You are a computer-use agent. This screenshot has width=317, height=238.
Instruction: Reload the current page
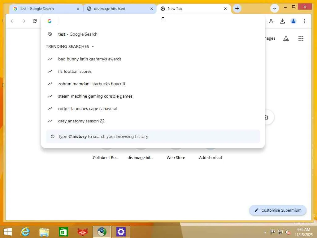[x=35, y=21]
